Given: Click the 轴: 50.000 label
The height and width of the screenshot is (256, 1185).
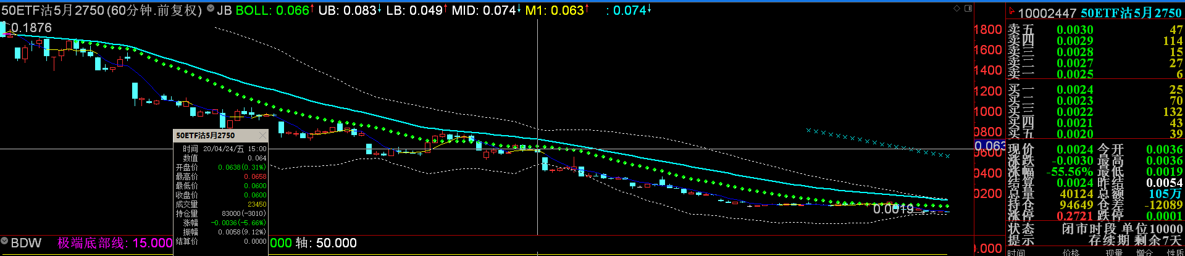Looking at the screenshot, I should click(326, 243).
